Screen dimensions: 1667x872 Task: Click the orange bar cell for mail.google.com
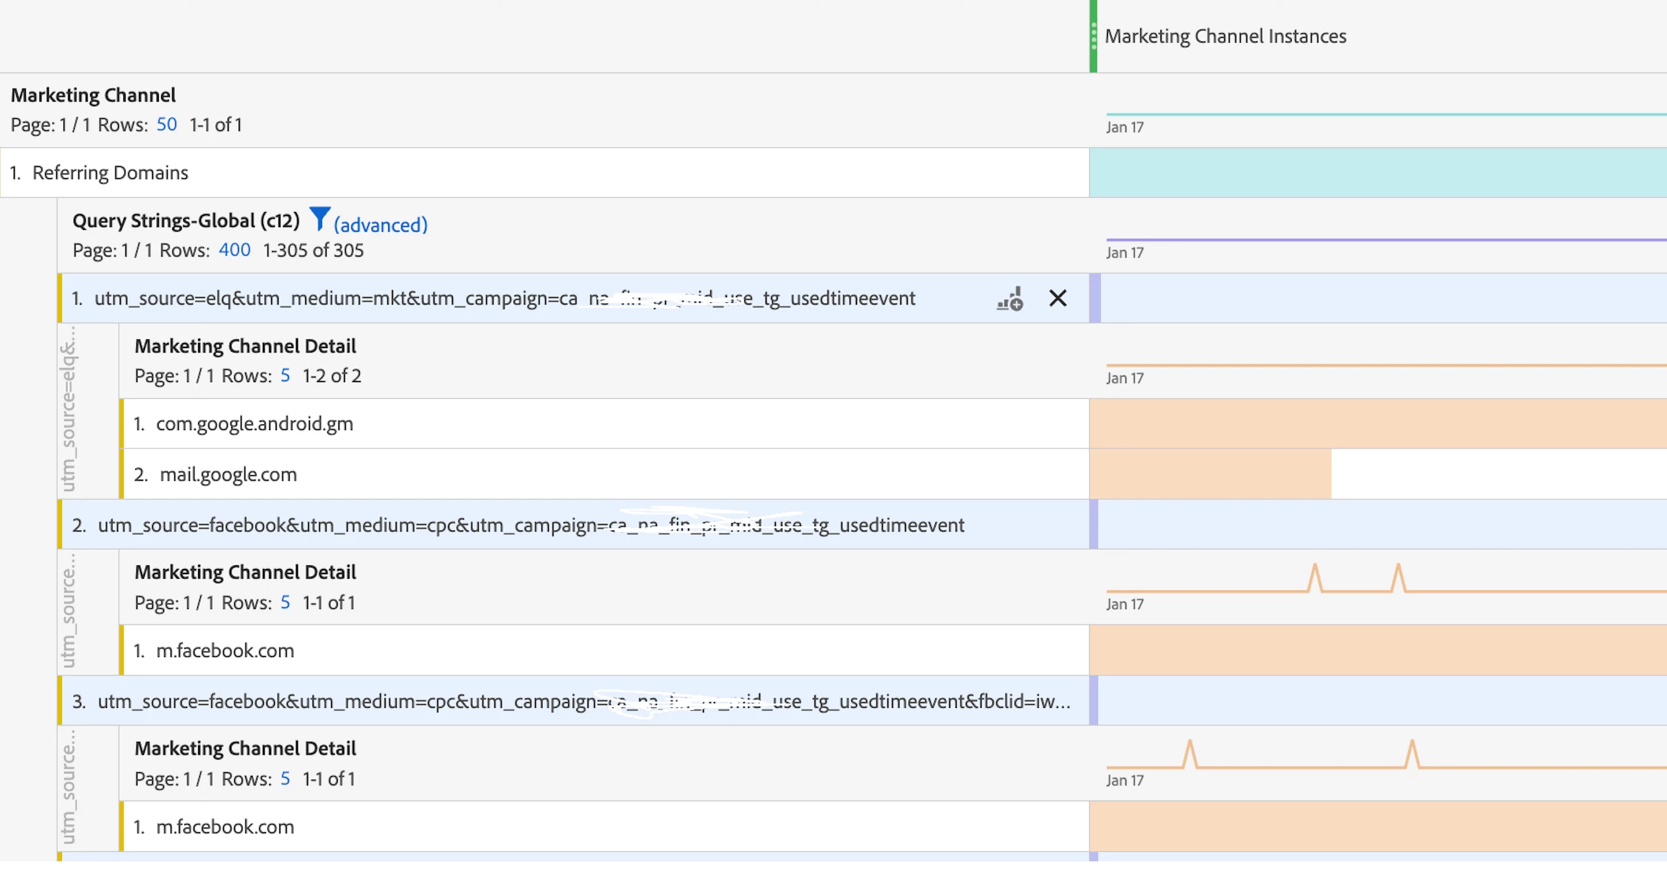click(1210, 474)
